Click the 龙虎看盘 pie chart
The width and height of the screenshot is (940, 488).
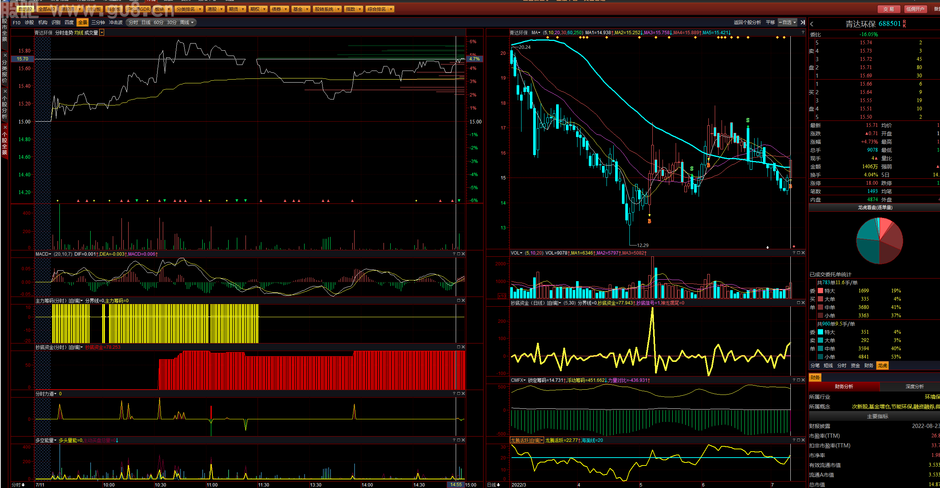coord(879,241)
